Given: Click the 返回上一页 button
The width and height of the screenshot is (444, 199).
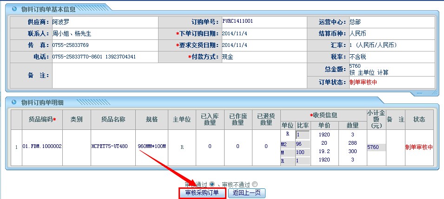Looking at the screenshot, I should pos(247,193).
